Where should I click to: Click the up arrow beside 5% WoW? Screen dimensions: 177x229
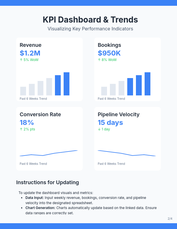21,60
